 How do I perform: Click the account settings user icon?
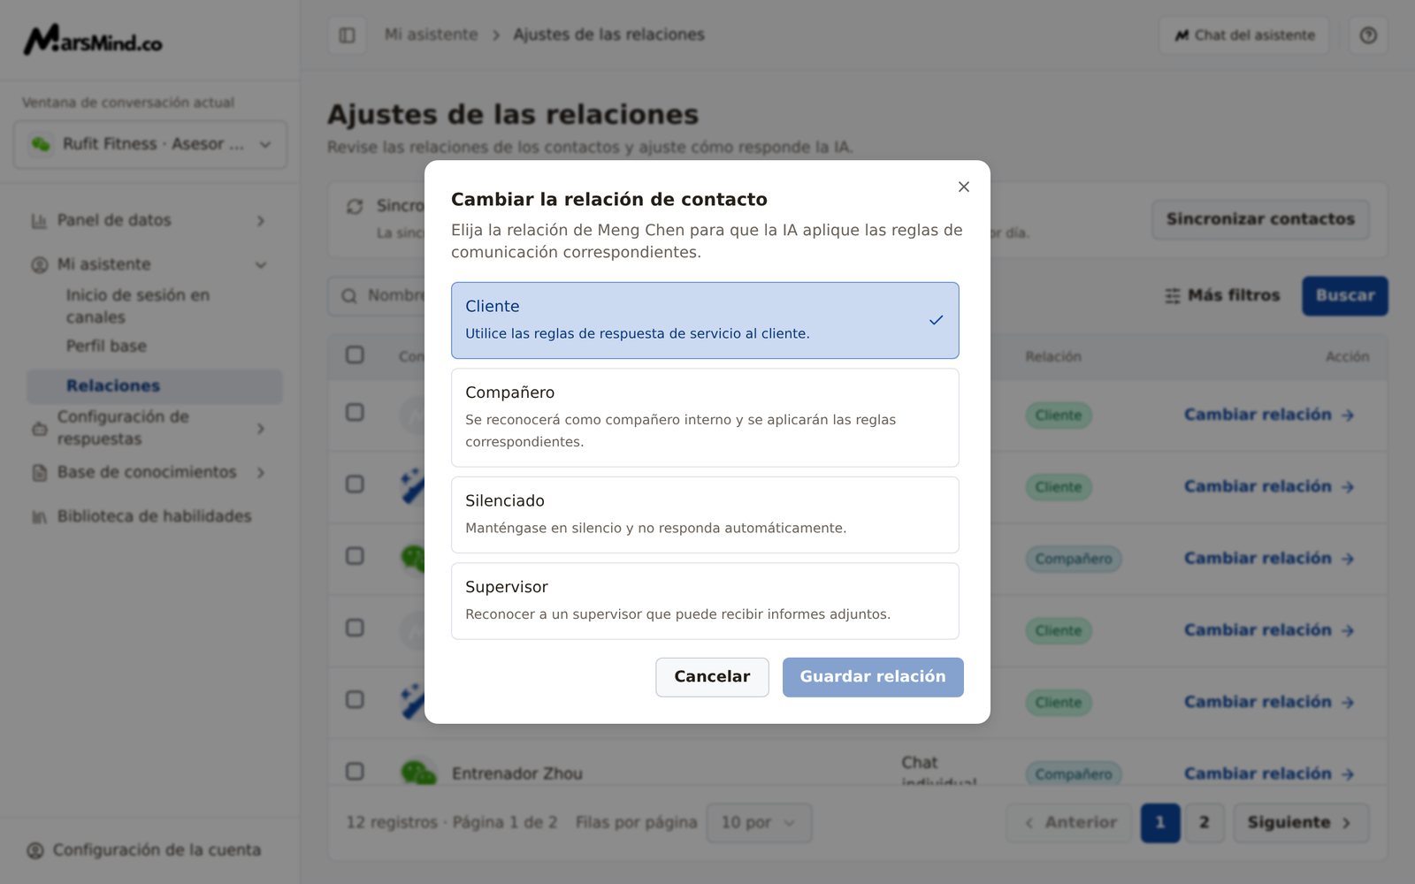(35, 850)
